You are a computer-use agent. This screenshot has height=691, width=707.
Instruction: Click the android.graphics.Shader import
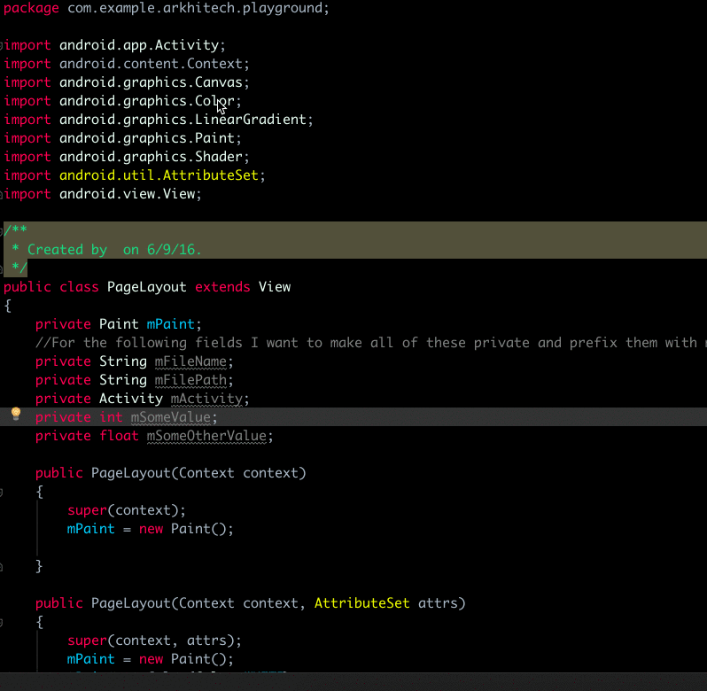coord(151,157)
